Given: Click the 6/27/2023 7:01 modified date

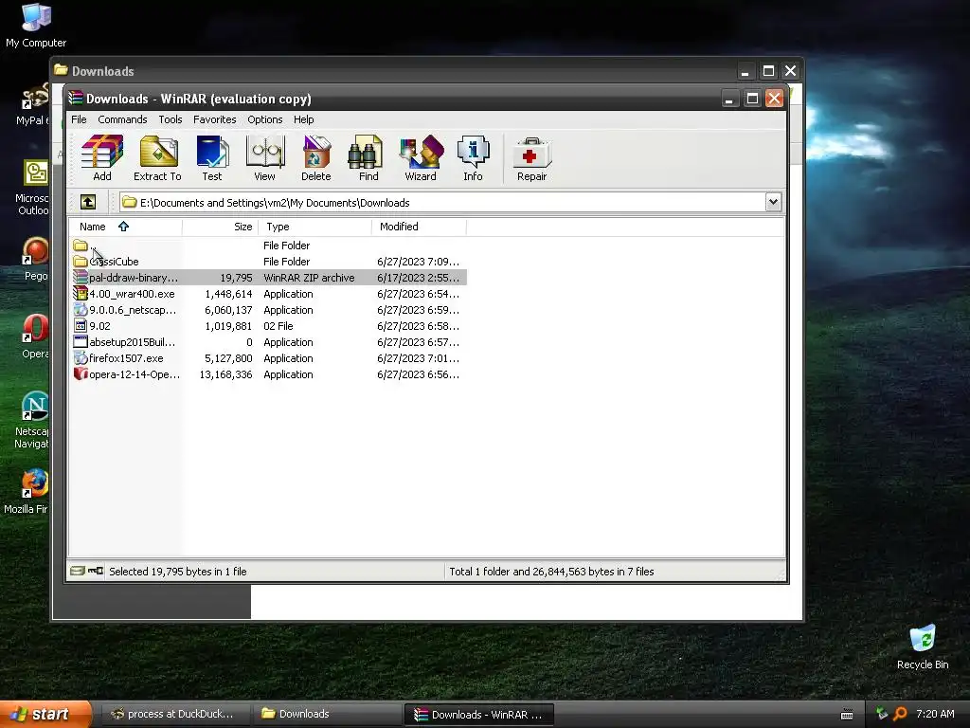Looking at the screenshot, I should 418,358.
